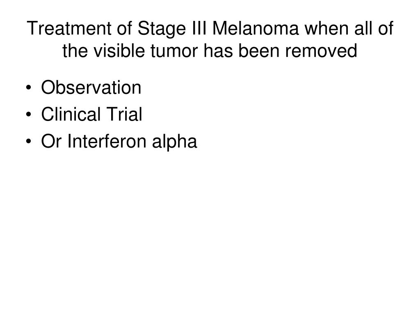420x315 pixels.
Task: Click the word "Clinical" in second bullet
Action: coord(71,114)
